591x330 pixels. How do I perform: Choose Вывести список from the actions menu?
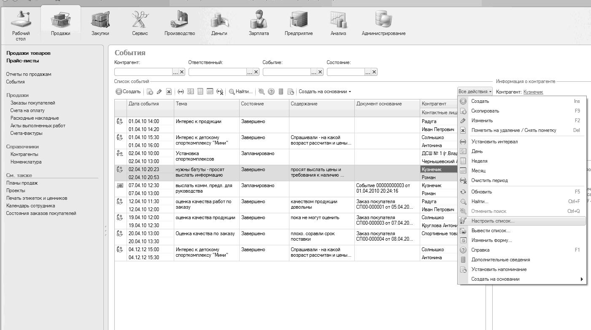click(x=491, y=231)
